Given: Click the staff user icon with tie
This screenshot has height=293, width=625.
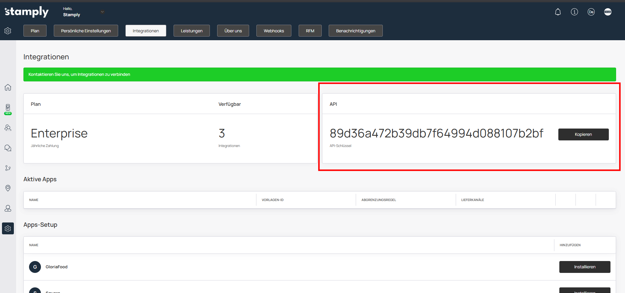Looking at the screenshot, I should [x=8, y=208].
